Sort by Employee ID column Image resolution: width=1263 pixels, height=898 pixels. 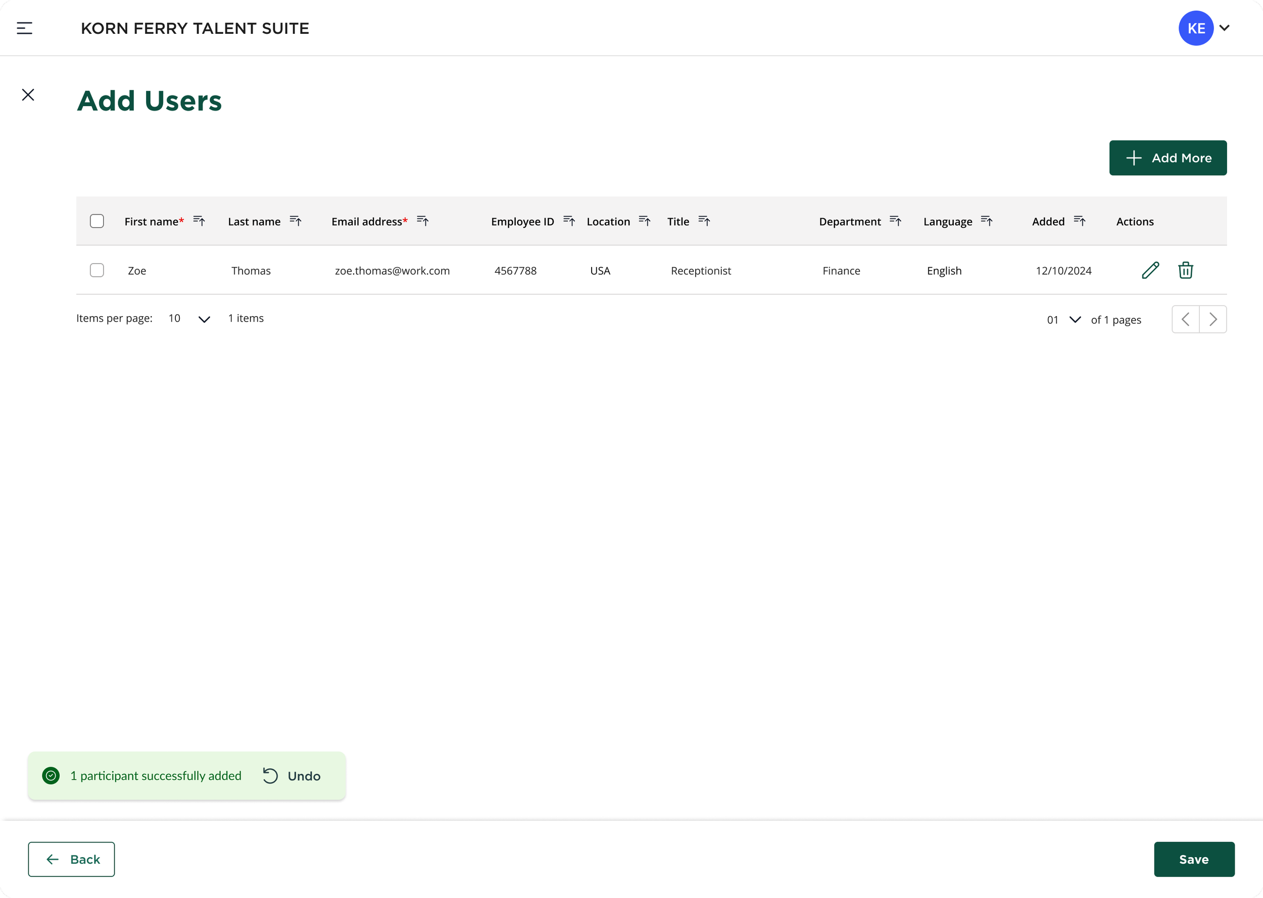point(569,221)
